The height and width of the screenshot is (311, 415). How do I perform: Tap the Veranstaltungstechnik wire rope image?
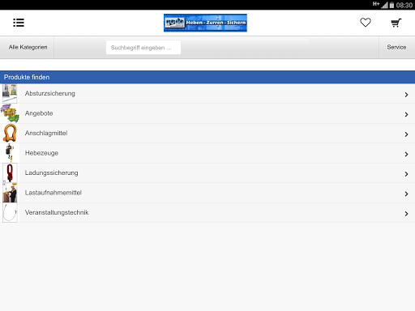click(10, 212)
